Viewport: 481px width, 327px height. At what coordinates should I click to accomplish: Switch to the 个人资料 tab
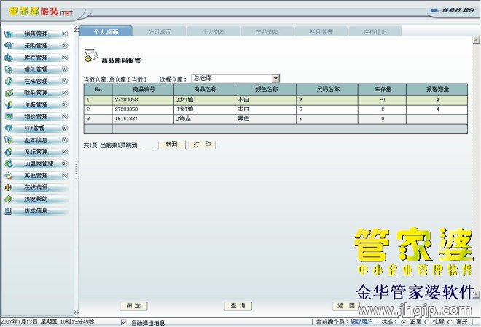(214, 31)
